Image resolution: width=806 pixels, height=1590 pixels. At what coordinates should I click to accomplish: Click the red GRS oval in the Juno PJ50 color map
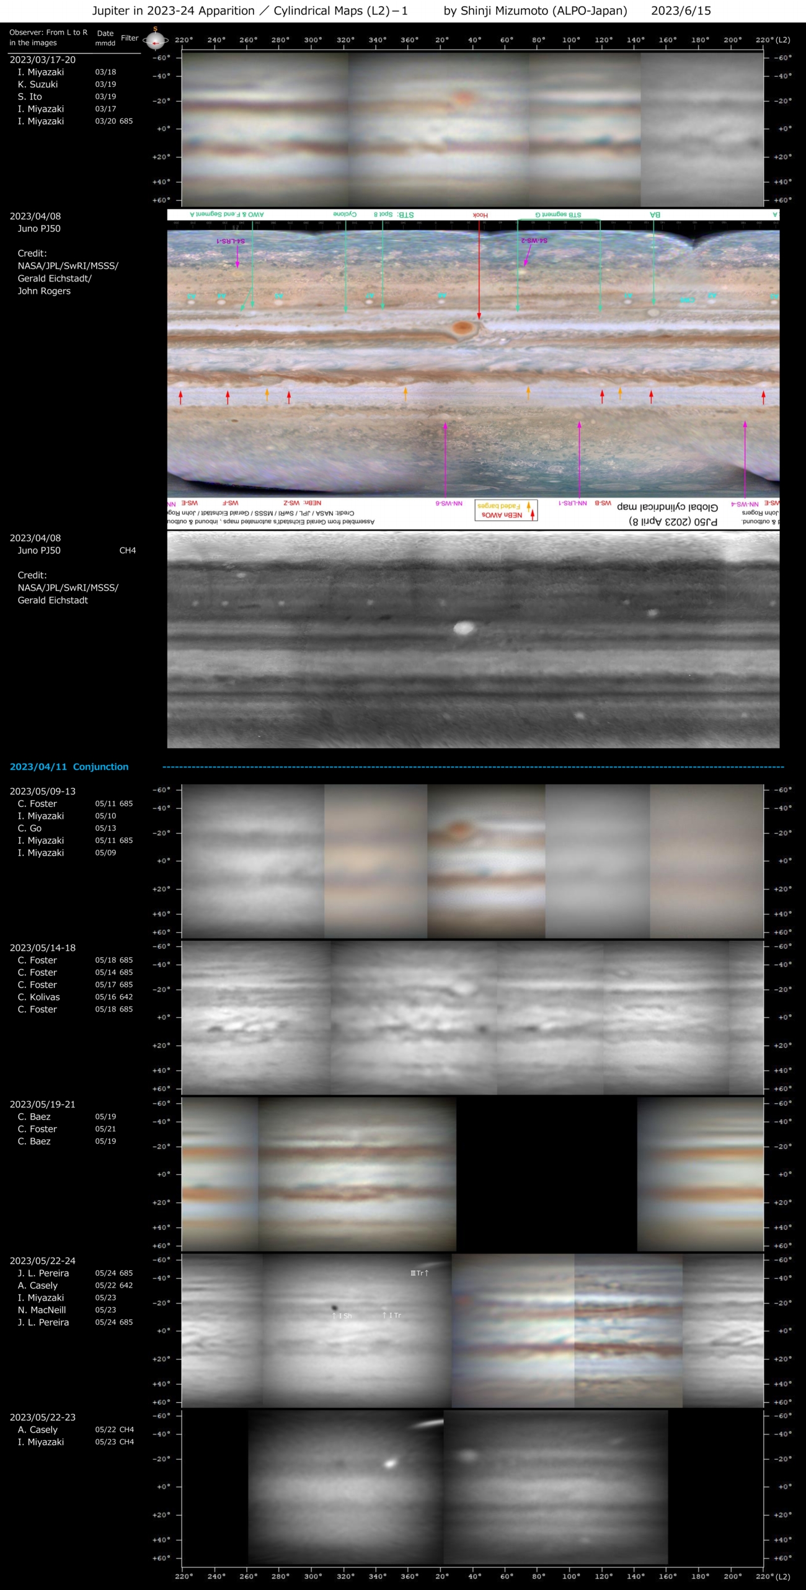463,329
